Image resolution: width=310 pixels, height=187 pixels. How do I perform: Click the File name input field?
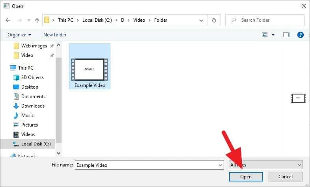(x=149, y=165)
